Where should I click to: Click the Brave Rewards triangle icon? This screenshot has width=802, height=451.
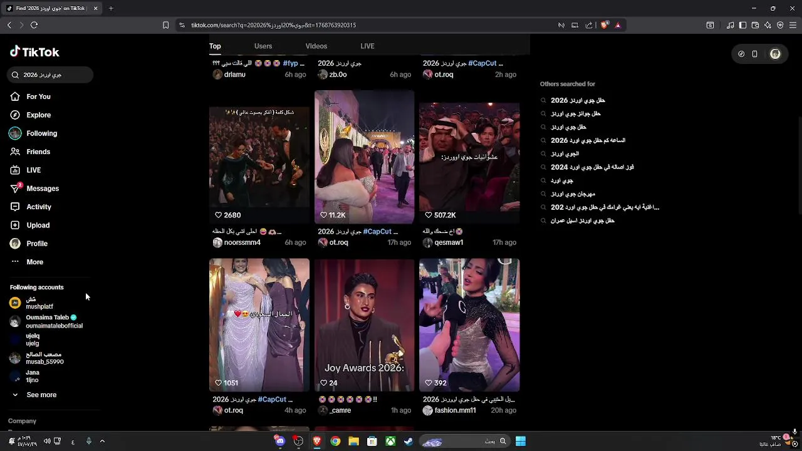click(x=618, y=25)
